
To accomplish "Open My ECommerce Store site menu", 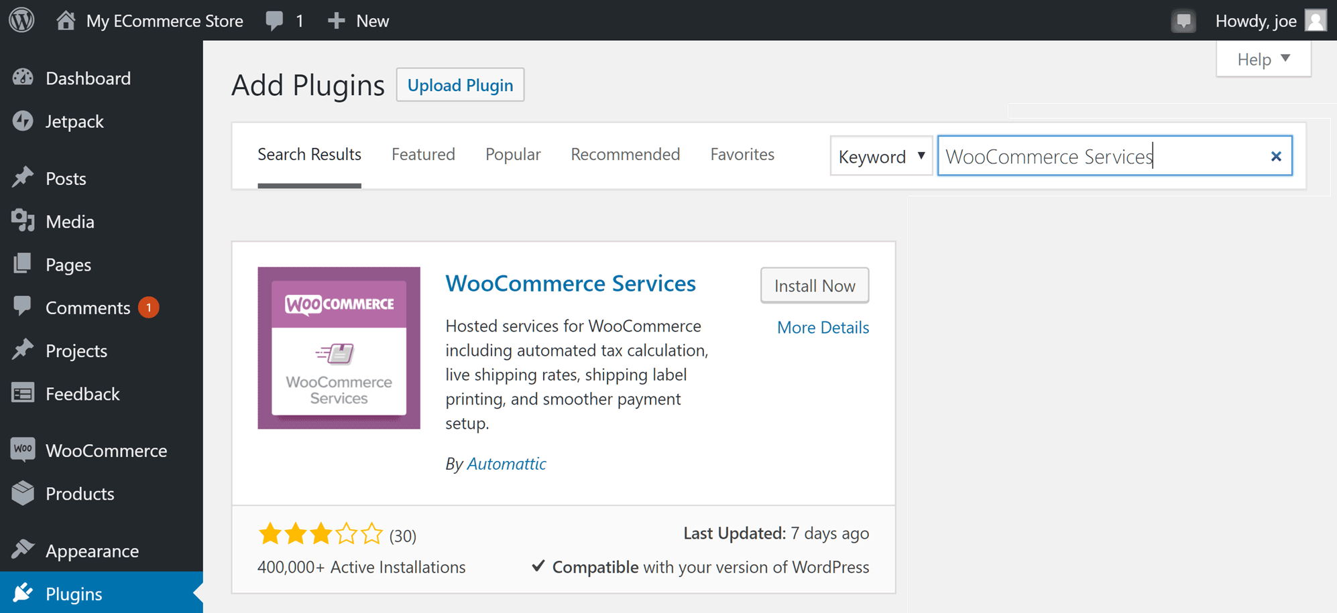I will (x=150, y=21).
